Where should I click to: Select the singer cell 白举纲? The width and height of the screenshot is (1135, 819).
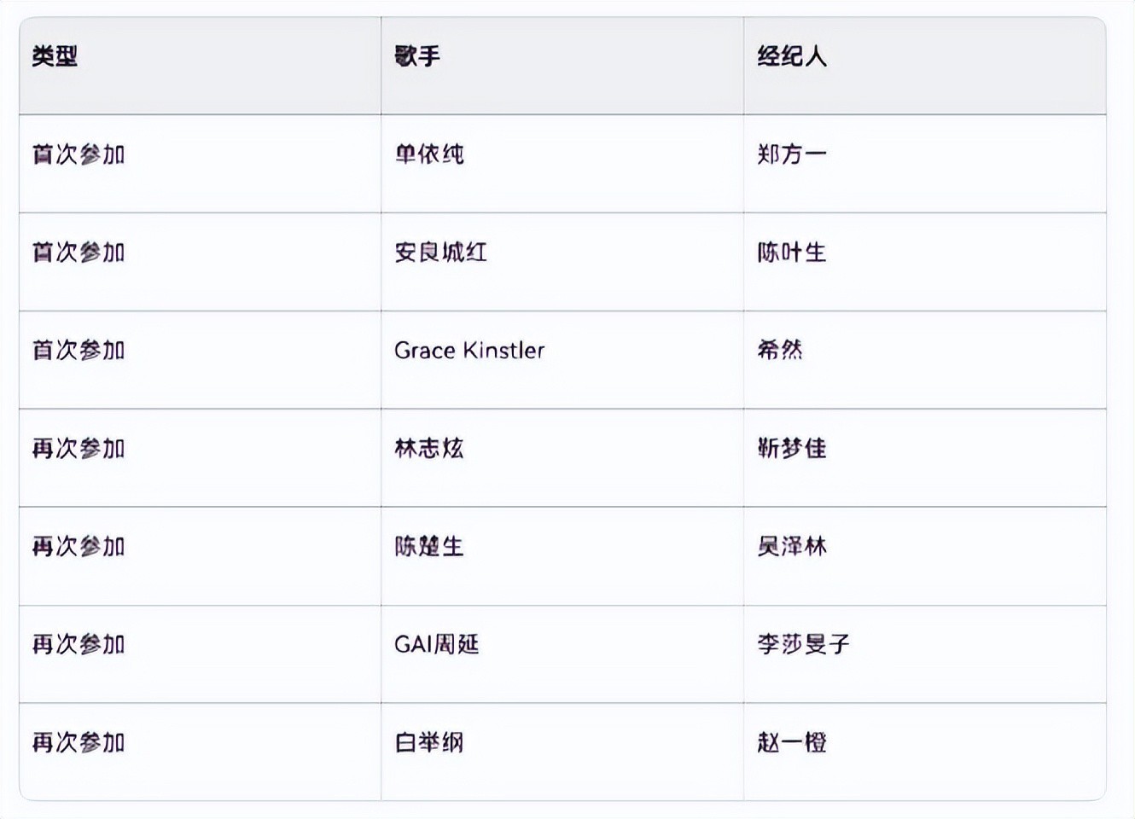point(429,742)
